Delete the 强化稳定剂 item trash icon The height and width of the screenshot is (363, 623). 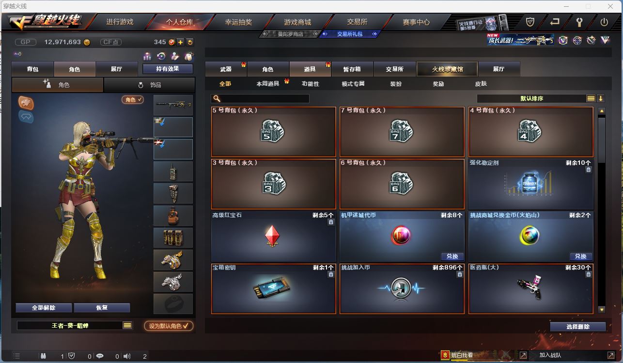[x=588, y=170]
